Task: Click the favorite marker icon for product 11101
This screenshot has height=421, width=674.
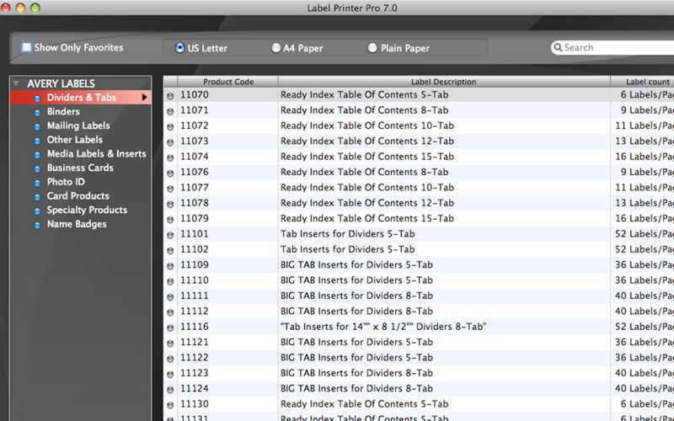Action: (x=170, y=235)
